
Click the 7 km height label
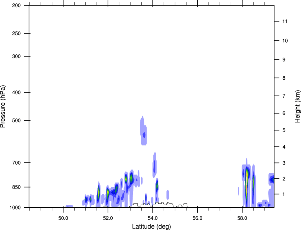[284, 96]
